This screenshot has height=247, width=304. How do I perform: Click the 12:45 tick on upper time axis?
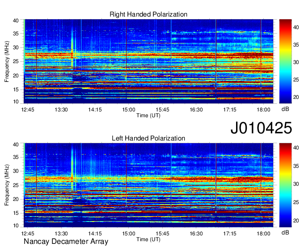(x=28, y=110)
